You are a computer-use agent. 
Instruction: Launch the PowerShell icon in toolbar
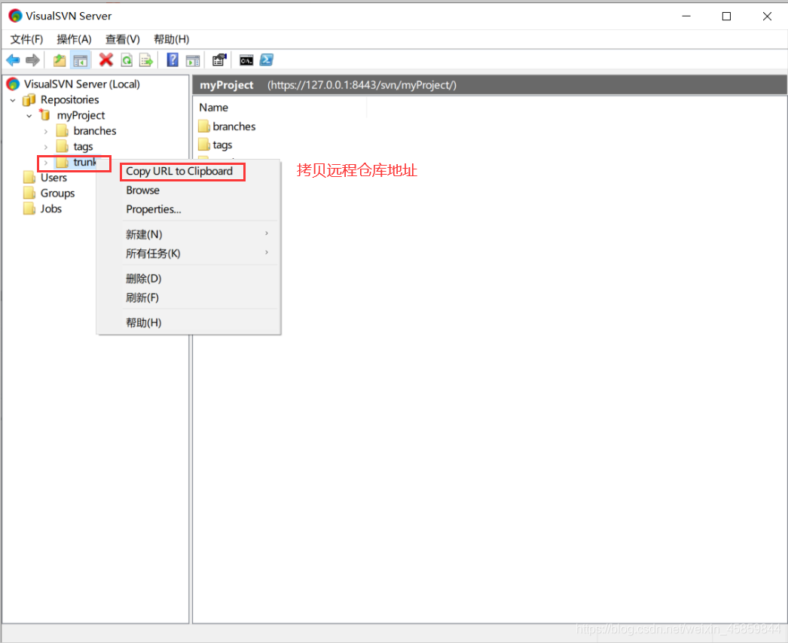pyautogui.click(x=267, y=59)
